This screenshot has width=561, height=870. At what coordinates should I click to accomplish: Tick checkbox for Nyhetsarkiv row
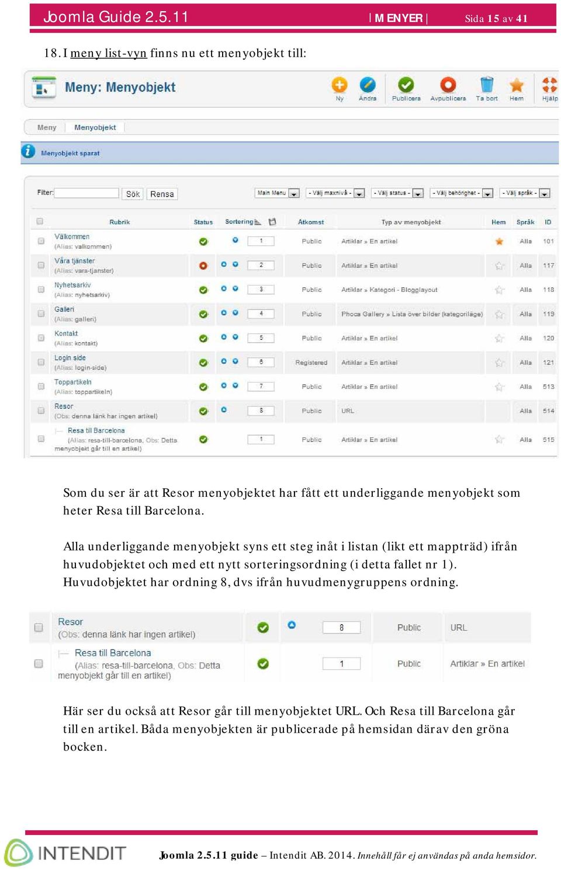(x=41, y=290)
